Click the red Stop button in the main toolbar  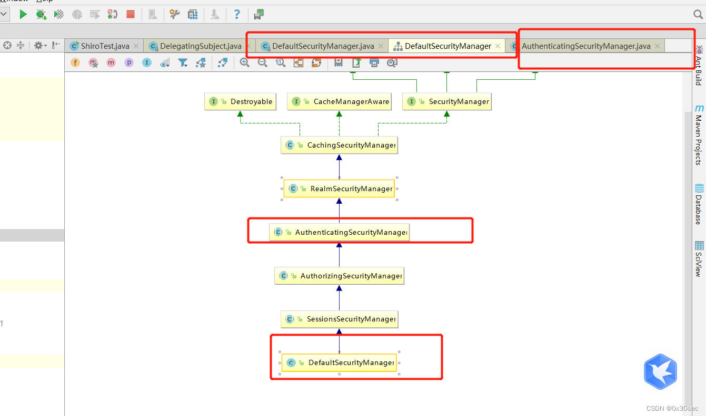pyautogui.click(x=131, y=15)
